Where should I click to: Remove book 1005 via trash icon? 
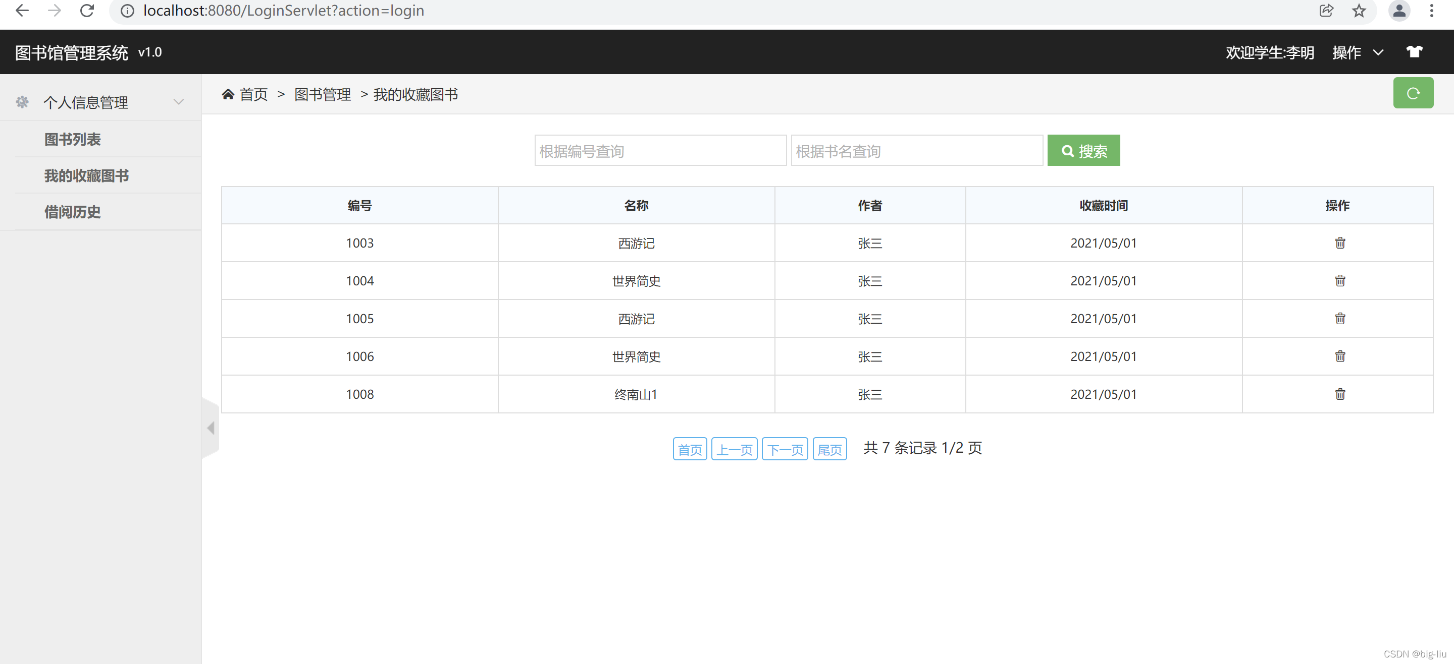point(1340,319)
